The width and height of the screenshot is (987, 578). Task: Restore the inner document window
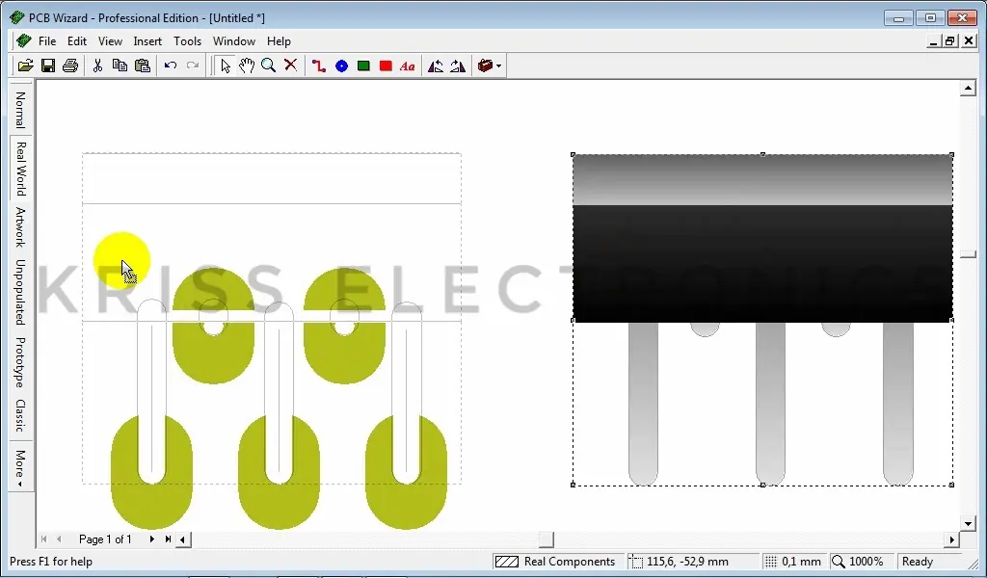(950, 41)
